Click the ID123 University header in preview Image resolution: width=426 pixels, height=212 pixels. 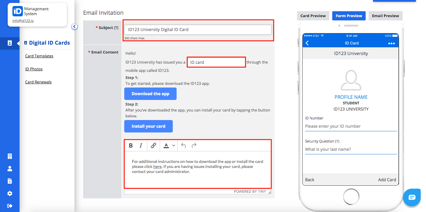click(x=351, y=54)
